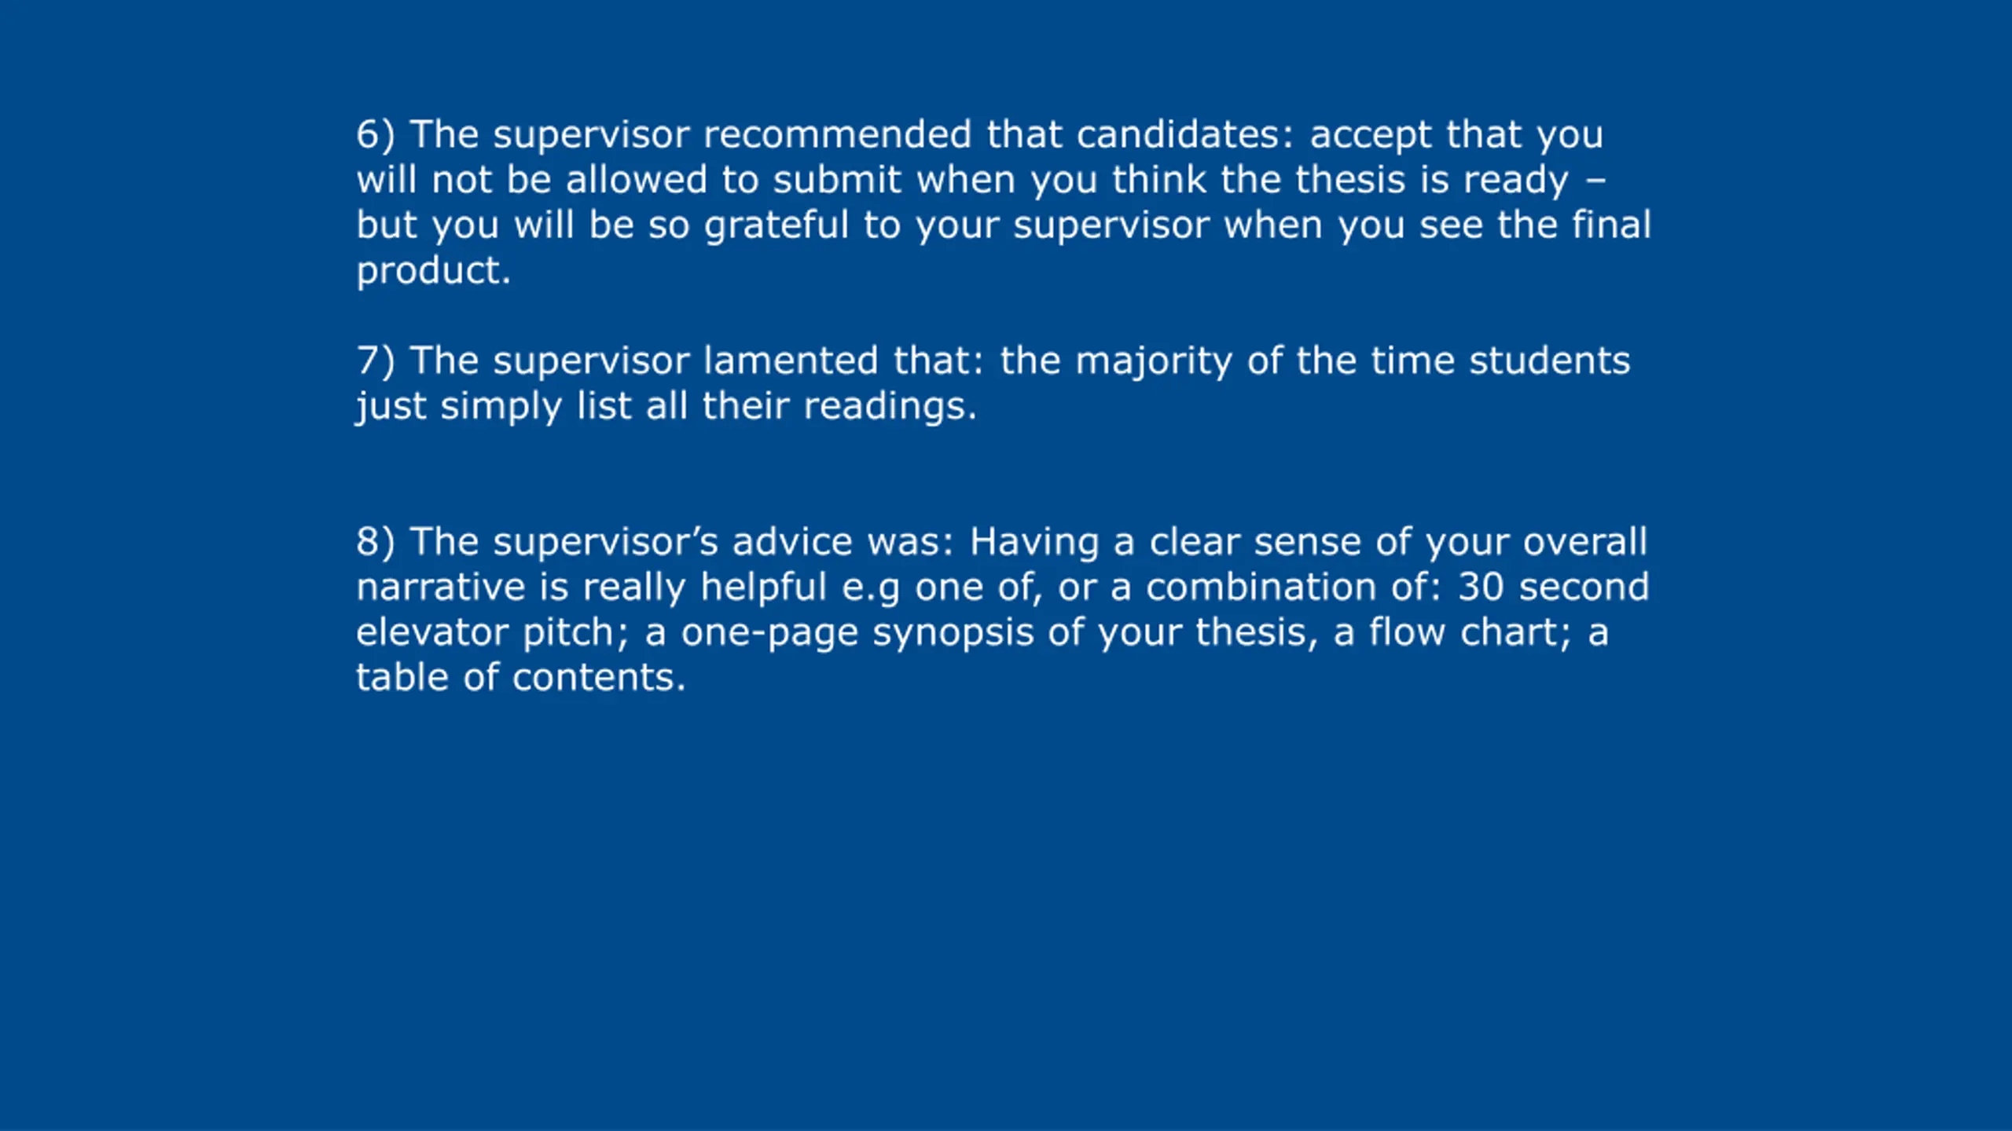Select the word "recommended" in point 6
The height and width of the screenshot is (1131, 2012).
tap(837, 134)
